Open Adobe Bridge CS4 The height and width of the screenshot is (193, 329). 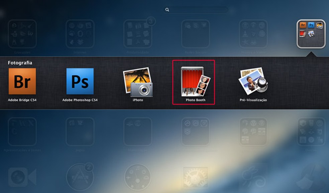(x=22, y=81)
